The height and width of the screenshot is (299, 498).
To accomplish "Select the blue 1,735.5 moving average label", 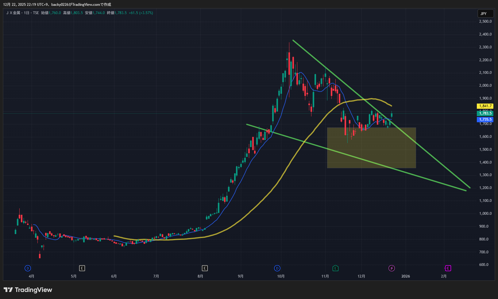I will pyautogui.click(x=485, y=119).
